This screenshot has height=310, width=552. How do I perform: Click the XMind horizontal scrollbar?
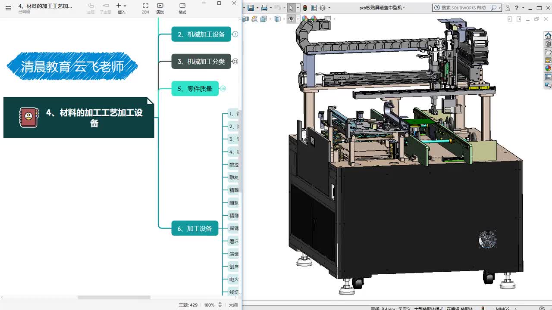point(114,298)
